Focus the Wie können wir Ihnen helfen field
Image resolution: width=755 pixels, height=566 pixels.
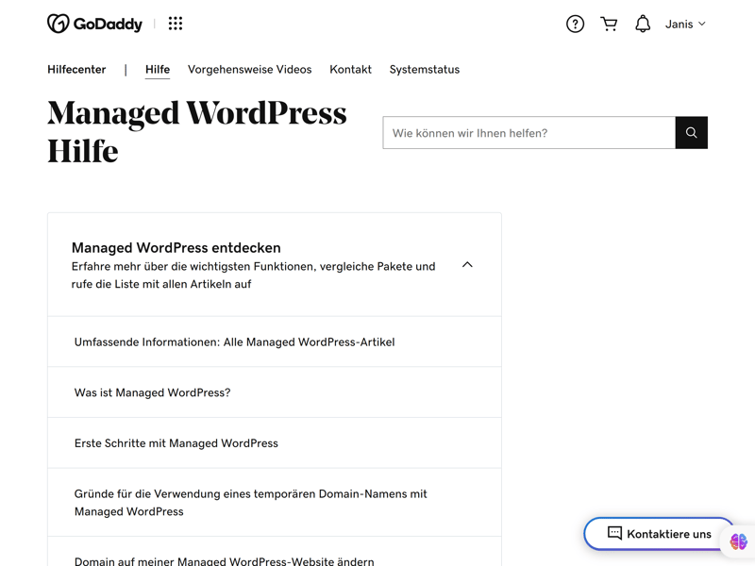(x=528, y=133)
